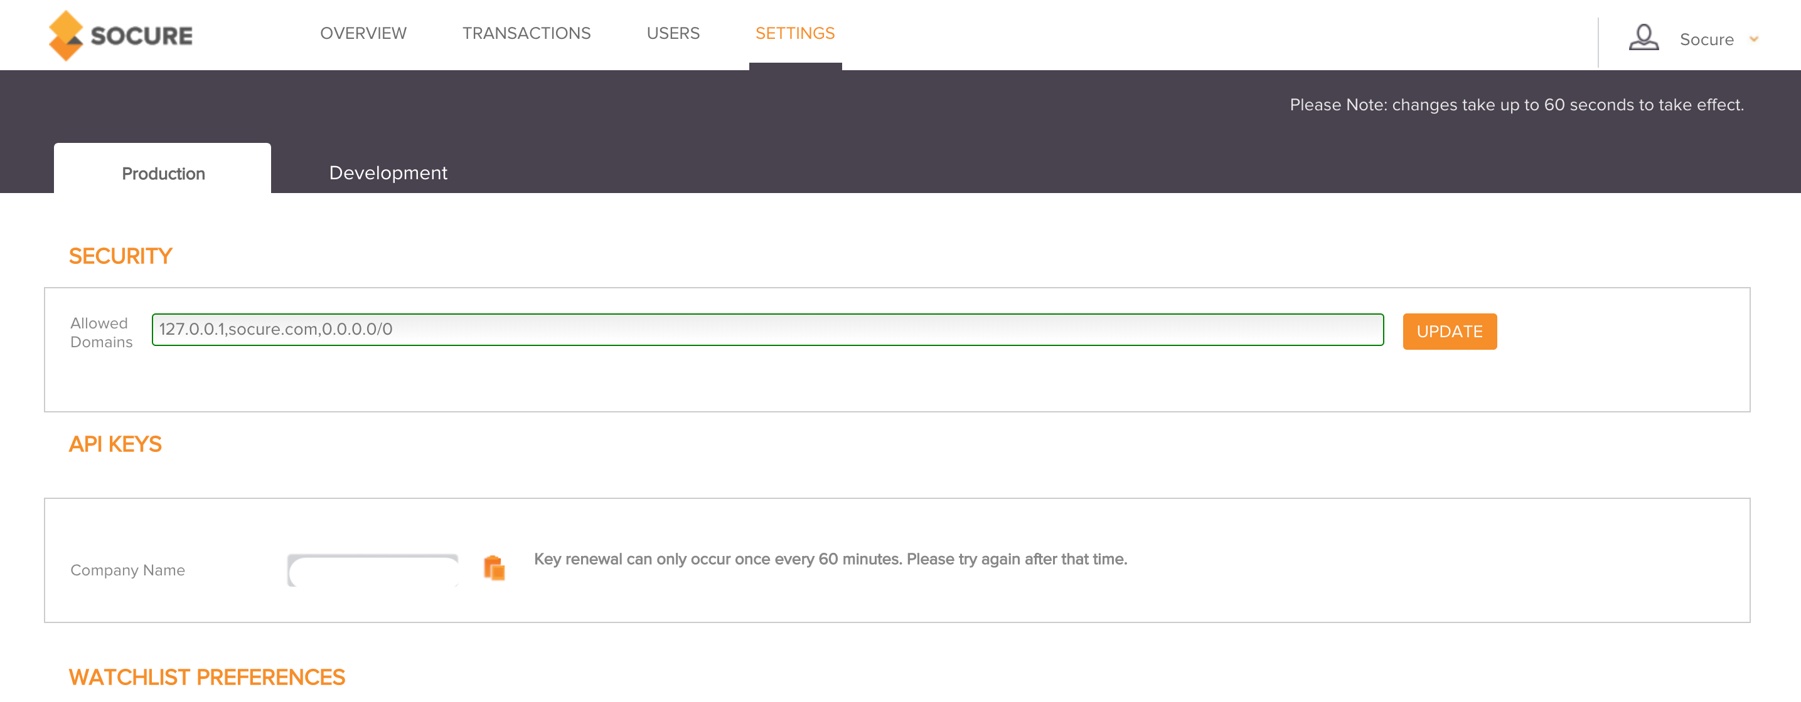Click the API KEYS section heading
Image resolution: width=1801 pixels, height=702 pixels.
pos(115,444)
